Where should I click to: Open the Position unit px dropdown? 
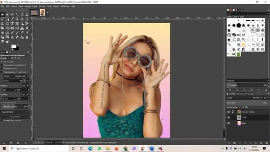pos(25,86)
